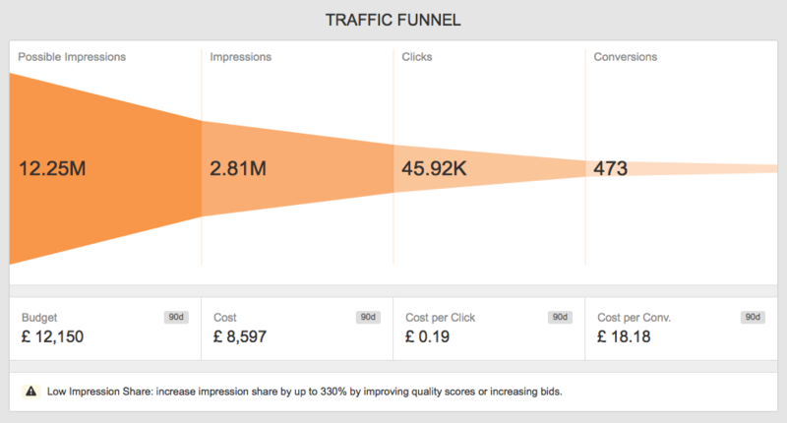
Task: Click the 90d badge beside Cost
Action: (368, 317)
